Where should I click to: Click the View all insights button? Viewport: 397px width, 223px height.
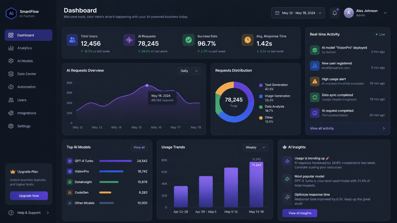point(300,213)
